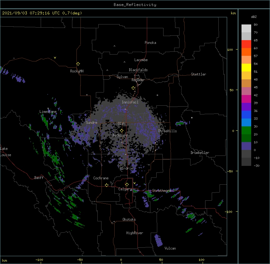Screen dimensions: 270x264
Task: Click the Blackfalds city label
Action: pyautogui.click(x=138, y=70)
